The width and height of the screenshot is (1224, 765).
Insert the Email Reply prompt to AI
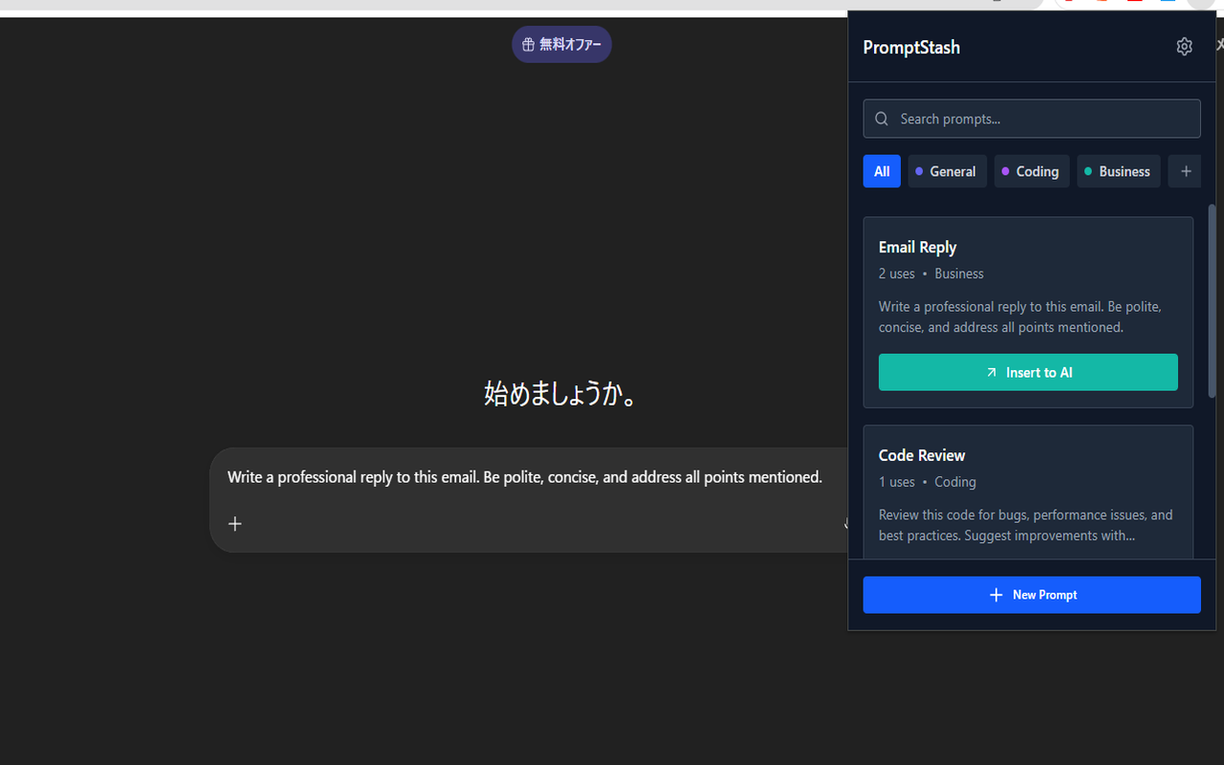[1028, 372]
